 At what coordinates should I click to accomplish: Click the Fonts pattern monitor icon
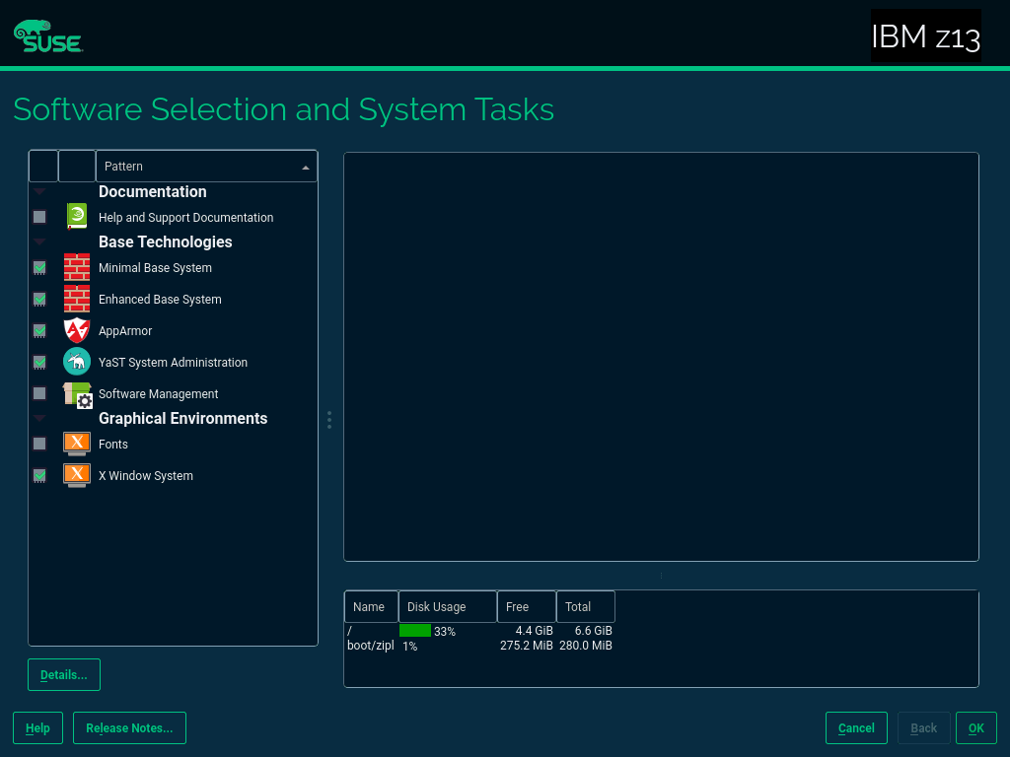pyautogui.click(x=77, y=444)
